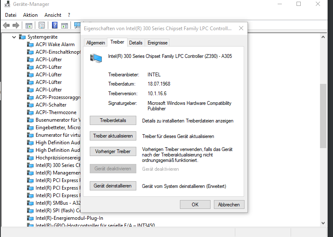Toggle the console tree pane toolbar icon

[x=29, y=26]
